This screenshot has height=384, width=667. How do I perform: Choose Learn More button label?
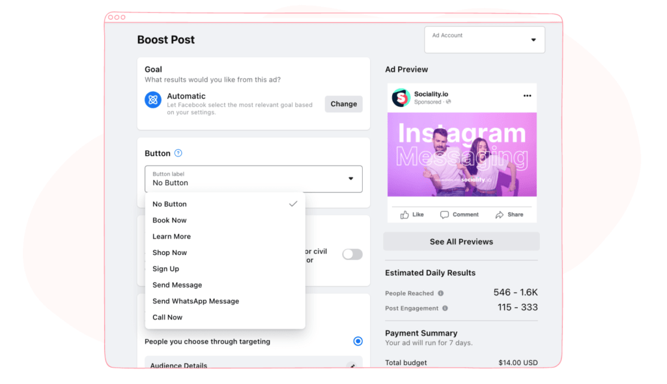tap(225, 236)
